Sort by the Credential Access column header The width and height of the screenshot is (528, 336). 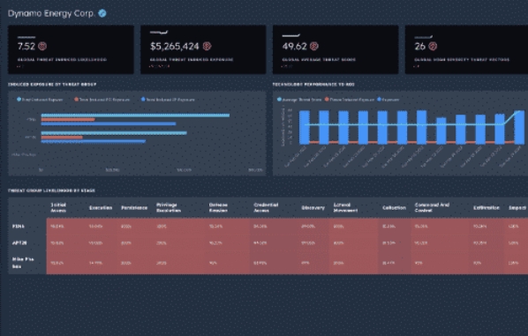(x=266, y=207)
